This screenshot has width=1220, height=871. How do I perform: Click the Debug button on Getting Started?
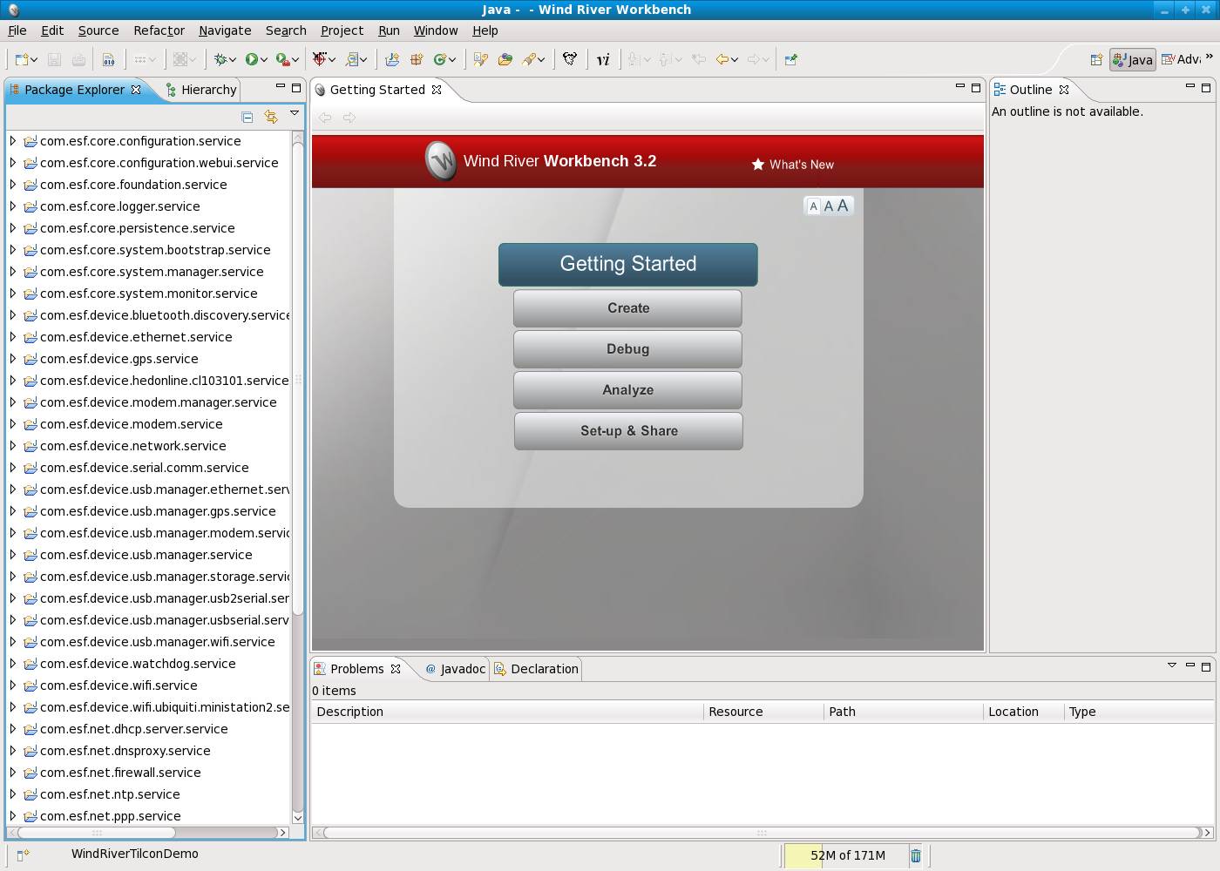click(x=627, y=349)
